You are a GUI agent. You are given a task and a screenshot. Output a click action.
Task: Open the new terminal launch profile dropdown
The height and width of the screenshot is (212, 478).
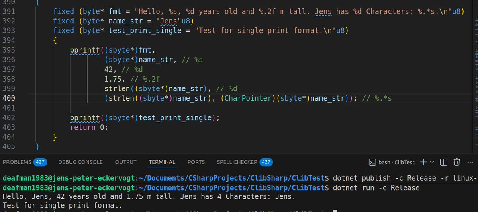pos(432,162)
